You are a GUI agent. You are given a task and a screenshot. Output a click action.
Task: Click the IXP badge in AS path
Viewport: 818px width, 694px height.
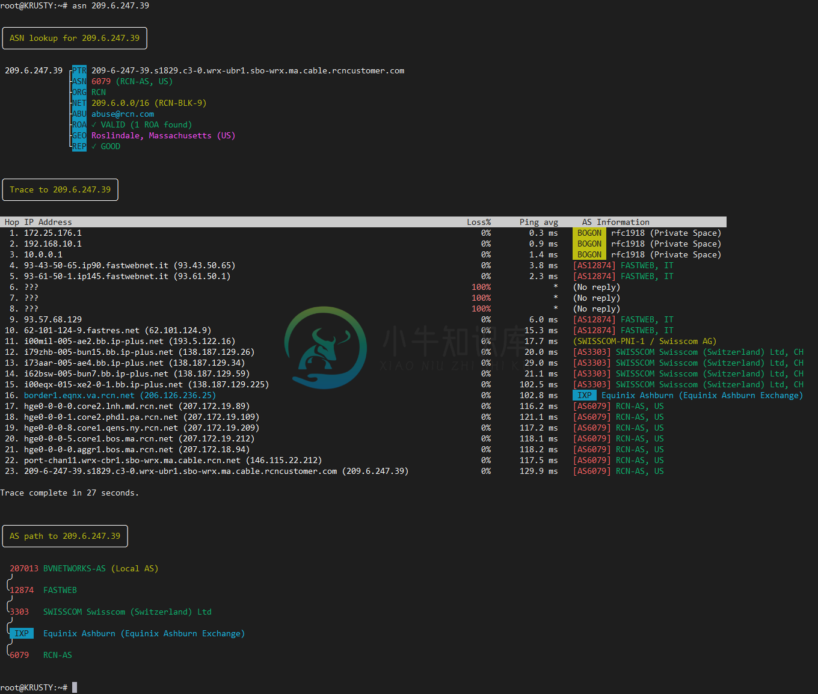tap(22, 633)
